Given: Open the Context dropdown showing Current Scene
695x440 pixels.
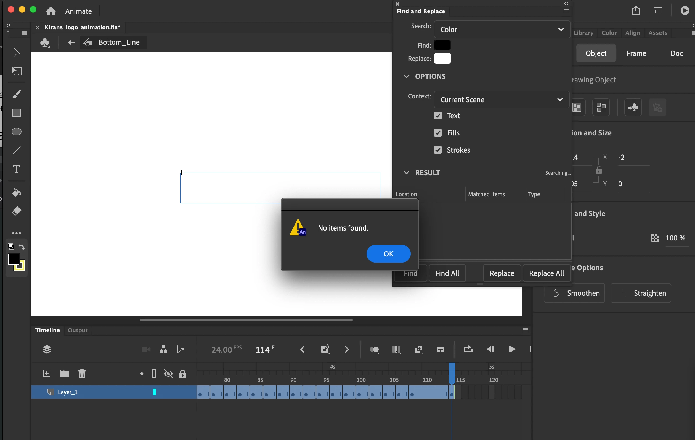Looking at the screenshot, I should click(x=501, y=99).
